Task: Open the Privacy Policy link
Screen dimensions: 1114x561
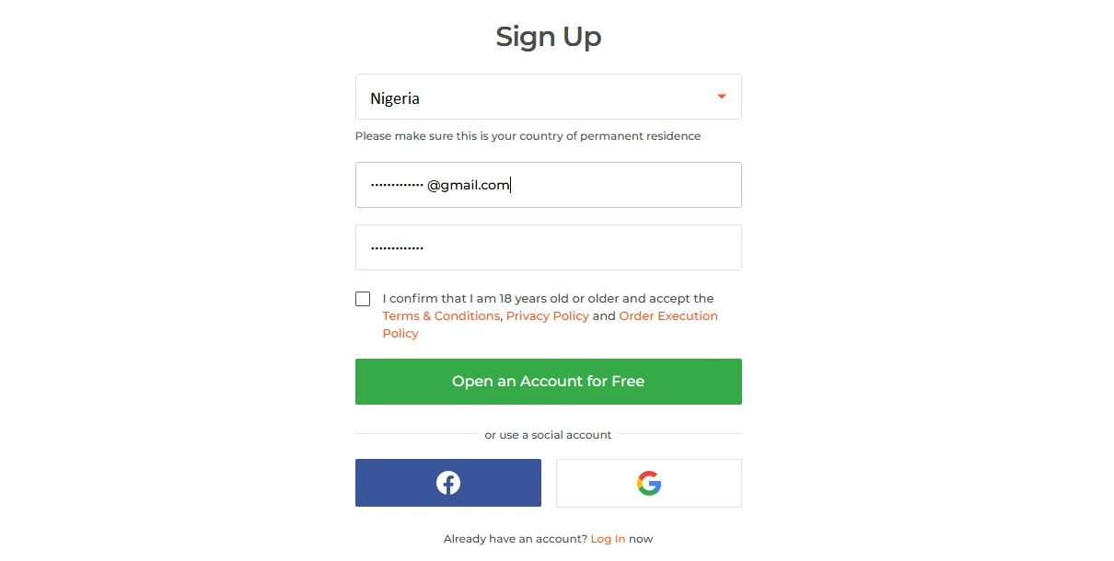Action: pyautogui.click(x=547, y=316)
